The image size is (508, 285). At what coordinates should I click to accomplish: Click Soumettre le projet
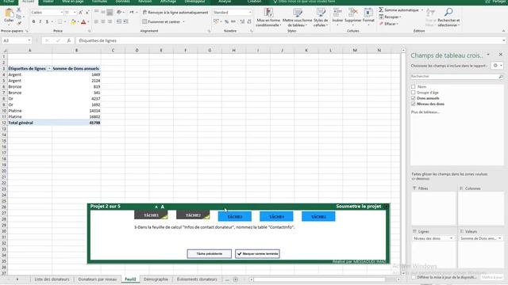[358, 206]
